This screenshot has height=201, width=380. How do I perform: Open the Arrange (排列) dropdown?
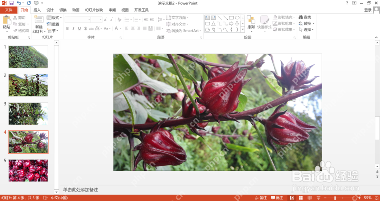pyautogui.click(x=251, y=24)
